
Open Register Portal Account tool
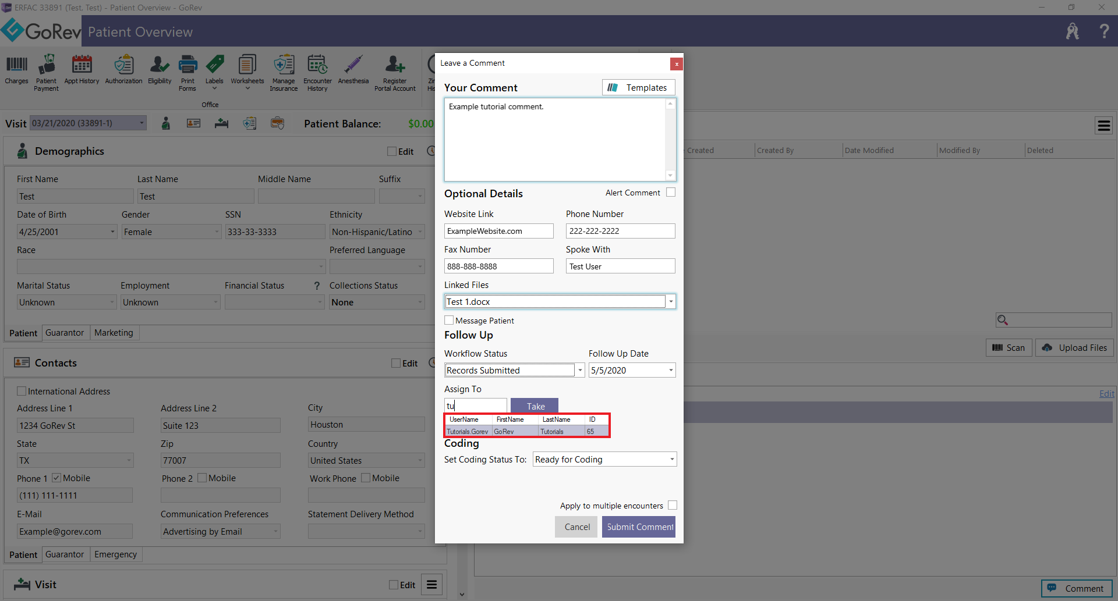pyautogui.click(x=395, y=73)
